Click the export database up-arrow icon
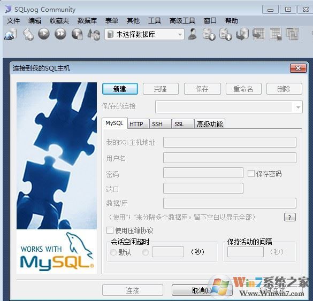Viewport: 313px width, 301px height. [226, 34]
